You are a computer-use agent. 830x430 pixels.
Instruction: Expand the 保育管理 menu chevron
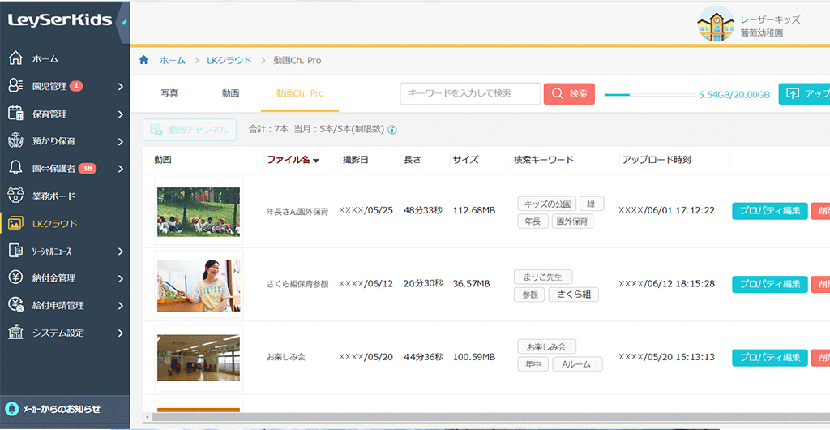121,114
